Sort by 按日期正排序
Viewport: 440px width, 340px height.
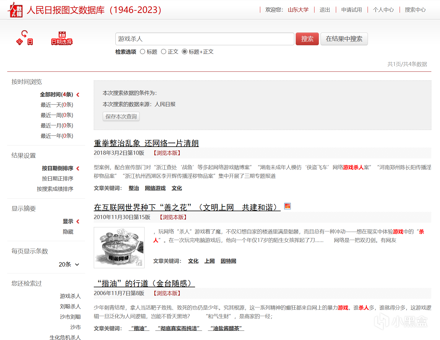(x=58, y=179)
